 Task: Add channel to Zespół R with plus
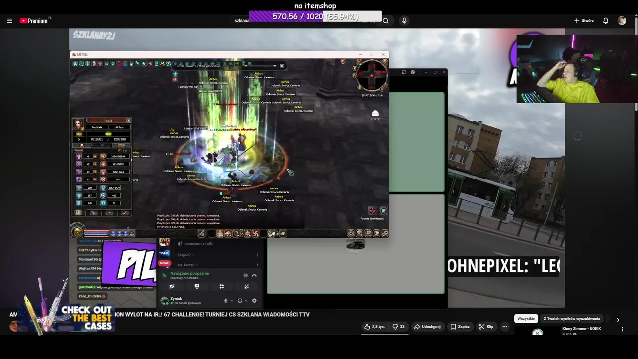[257, 255]
